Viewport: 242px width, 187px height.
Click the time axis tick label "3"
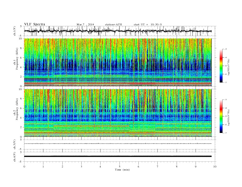[81, 167]
